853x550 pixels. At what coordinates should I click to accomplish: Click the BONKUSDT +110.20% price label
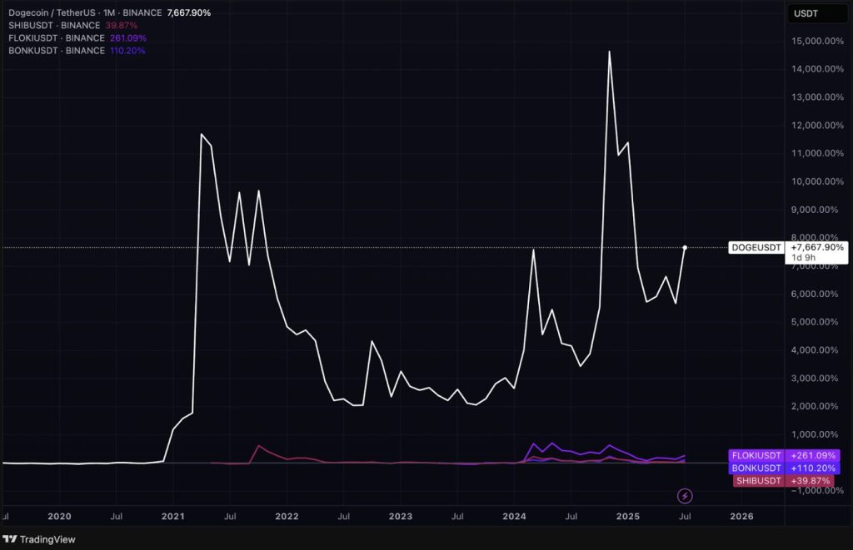click(x=784, y=468)
